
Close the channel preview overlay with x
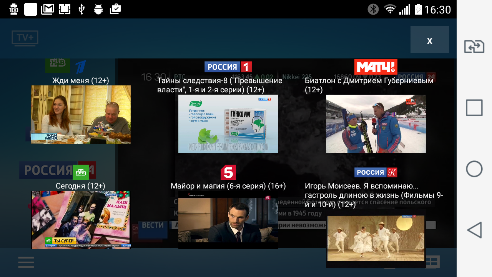(429, 40)
